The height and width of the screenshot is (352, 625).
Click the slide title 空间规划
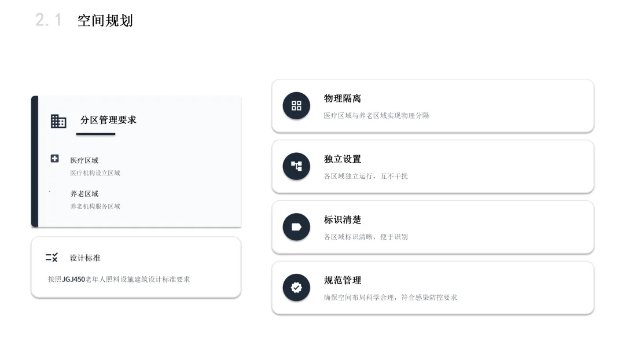pos(105,21)
